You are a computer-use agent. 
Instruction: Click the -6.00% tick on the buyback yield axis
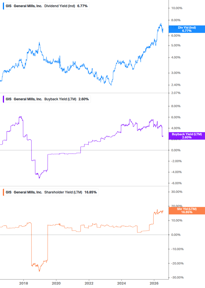pos(176,183)
